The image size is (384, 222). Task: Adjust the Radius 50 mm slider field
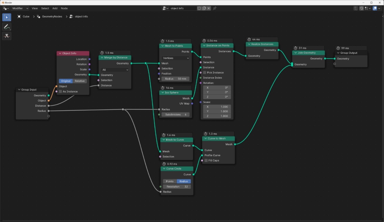(x=175, y=79)
